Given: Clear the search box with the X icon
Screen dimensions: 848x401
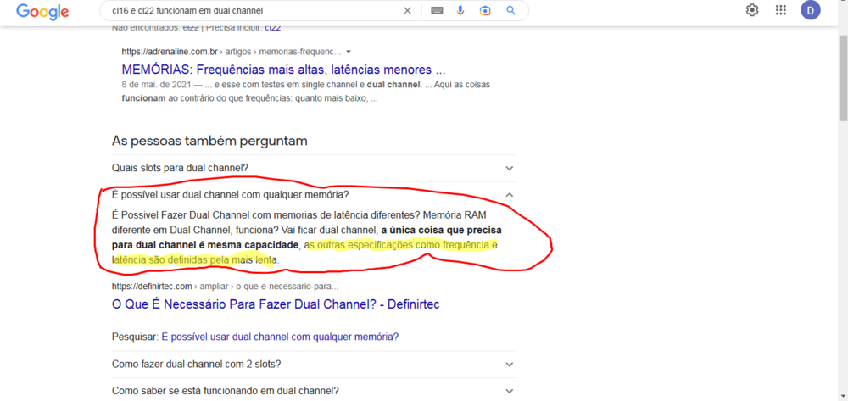Looking at the screenshot, I should (x=407, y=10).
